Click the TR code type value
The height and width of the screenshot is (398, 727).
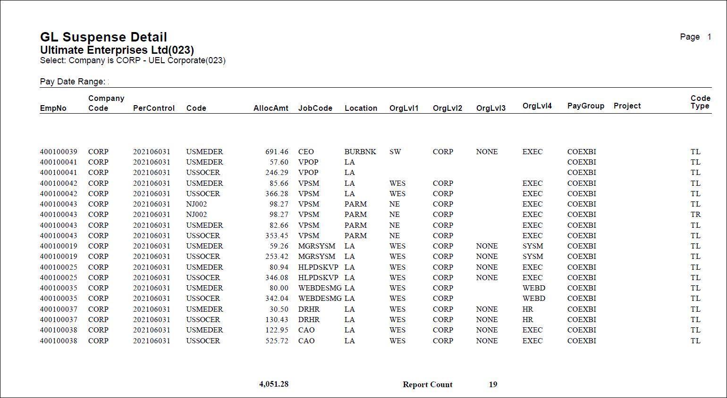[696, 215]
